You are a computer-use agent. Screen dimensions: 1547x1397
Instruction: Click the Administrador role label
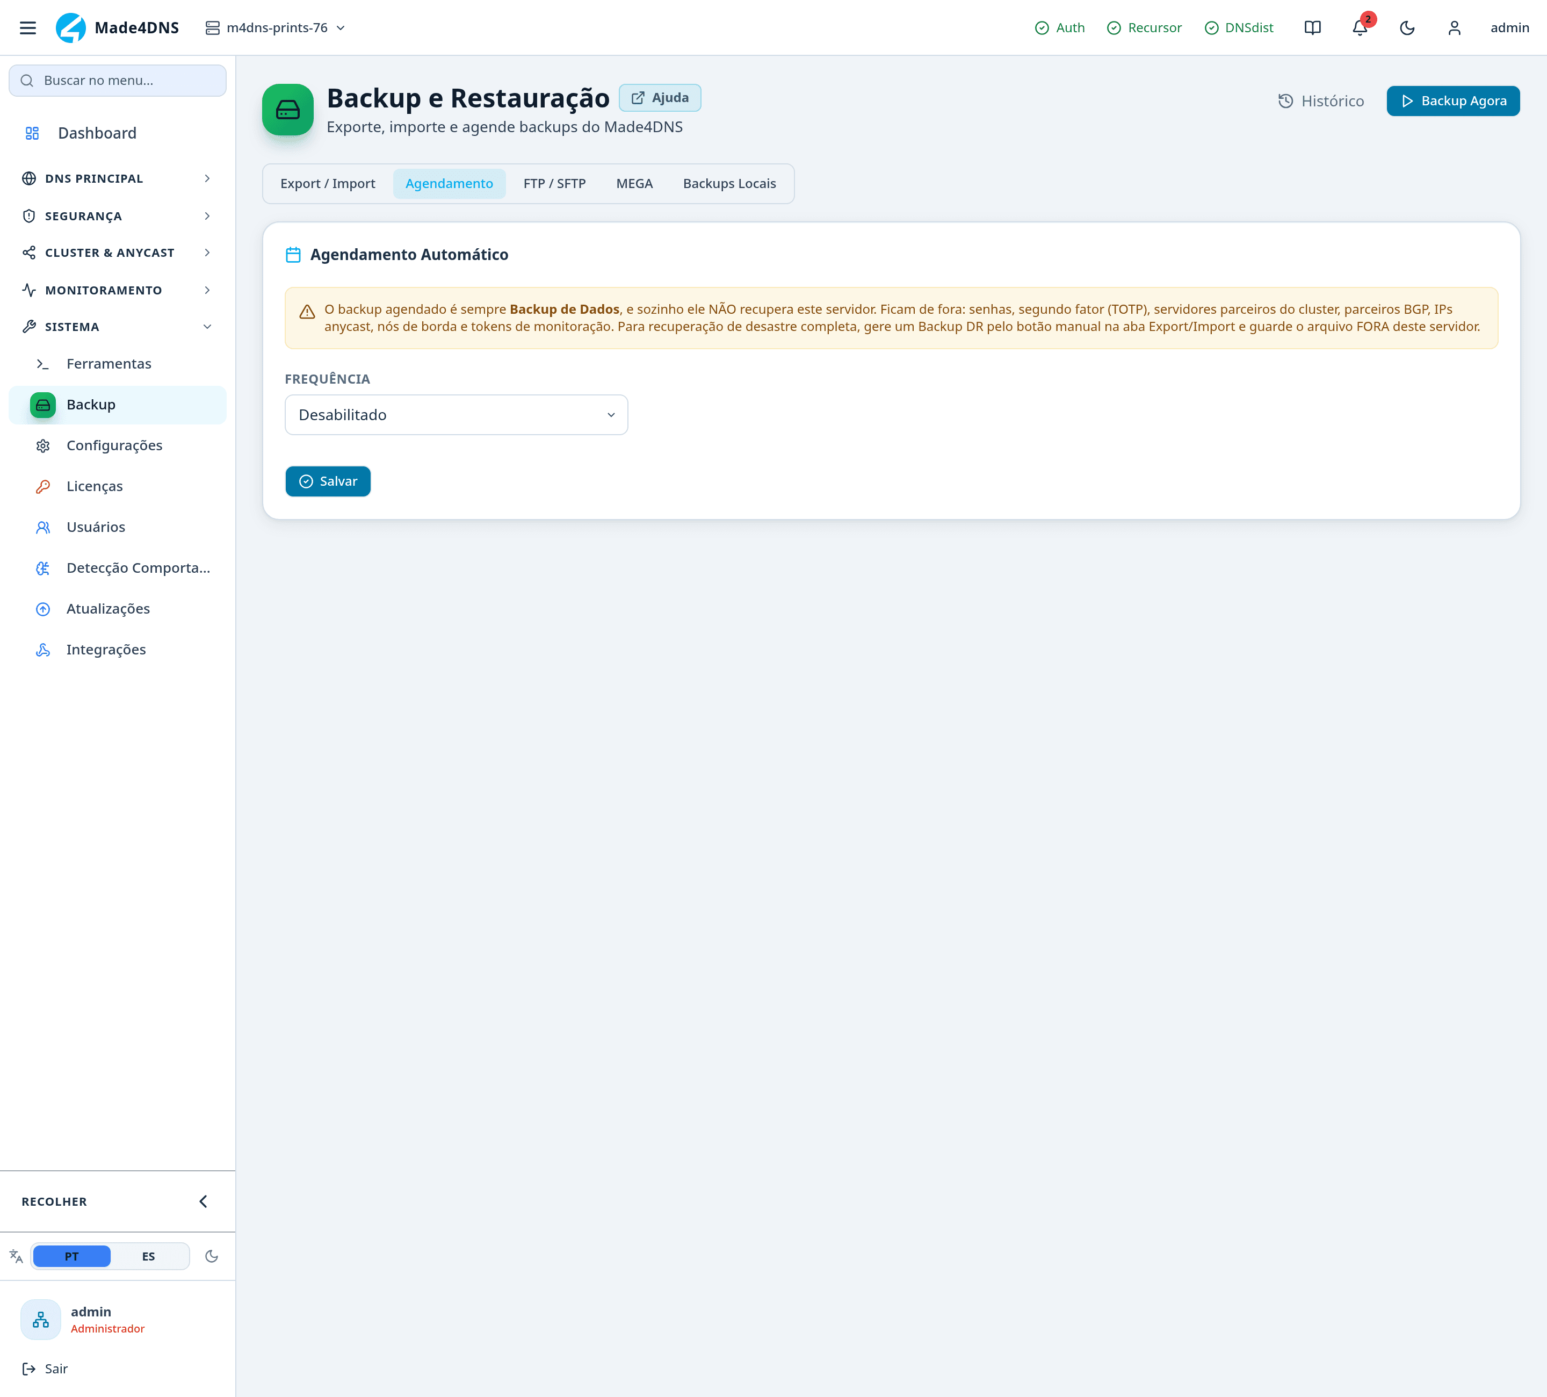[107, 1329]
